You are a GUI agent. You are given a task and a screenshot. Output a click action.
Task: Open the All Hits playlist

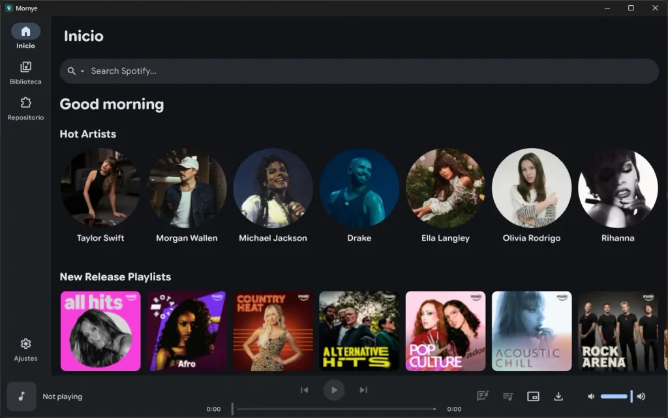click(x=100, y=331)
